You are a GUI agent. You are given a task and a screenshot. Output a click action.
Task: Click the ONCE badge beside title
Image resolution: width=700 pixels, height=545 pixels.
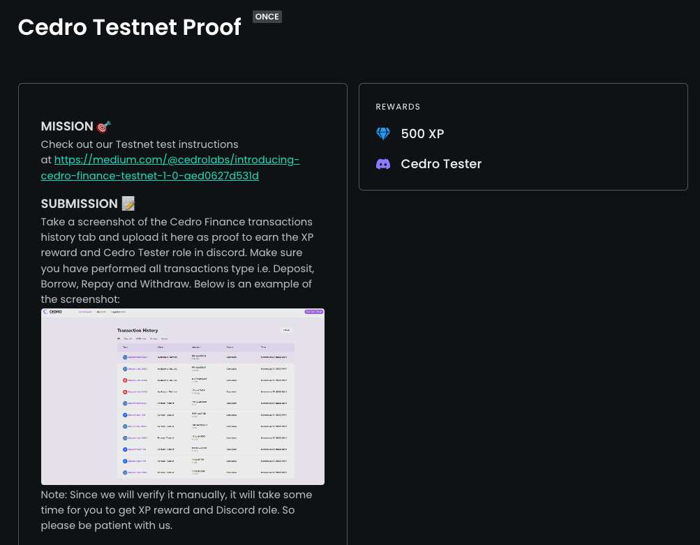click(x=267, y=17)
